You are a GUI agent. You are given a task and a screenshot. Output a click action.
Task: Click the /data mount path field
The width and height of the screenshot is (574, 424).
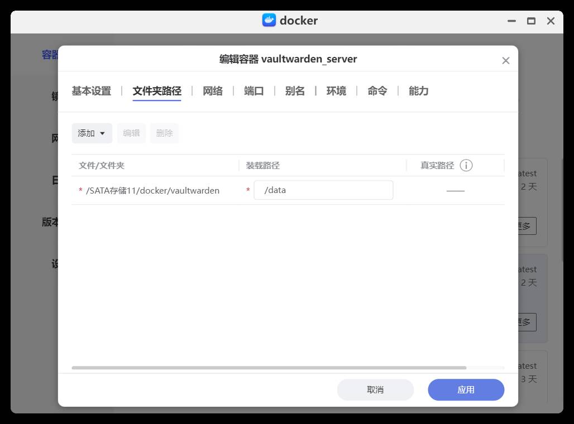coord(324,190)
